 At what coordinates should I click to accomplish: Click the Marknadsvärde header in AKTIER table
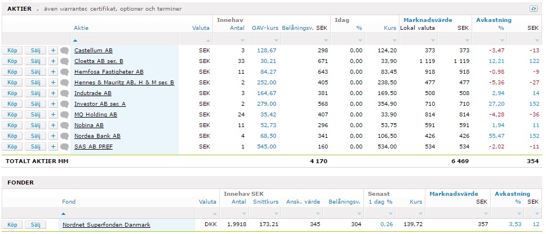(x=428, y=20)
